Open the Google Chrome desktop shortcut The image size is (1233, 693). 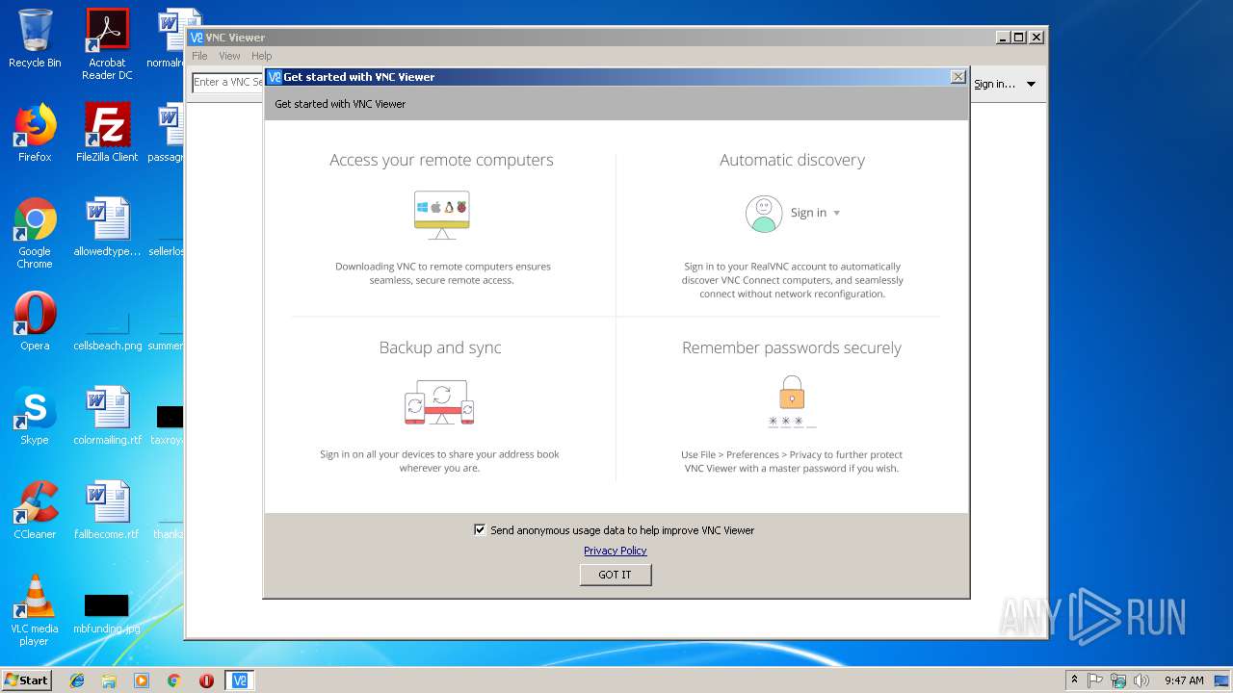tap(35, 233)
